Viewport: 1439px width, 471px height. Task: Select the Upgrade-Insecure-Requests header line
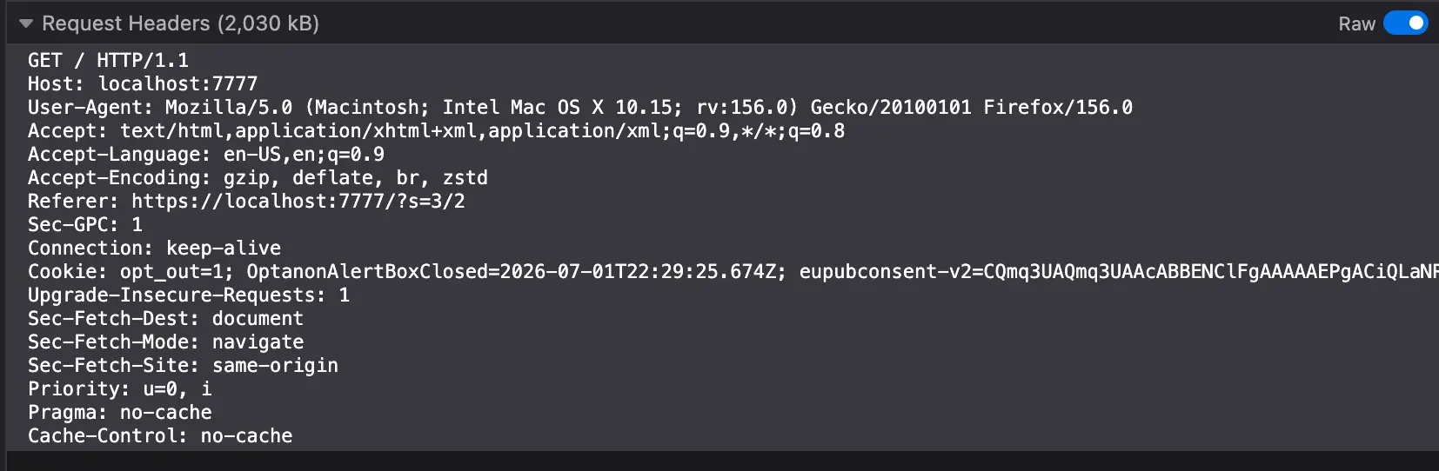pos(189,295)
